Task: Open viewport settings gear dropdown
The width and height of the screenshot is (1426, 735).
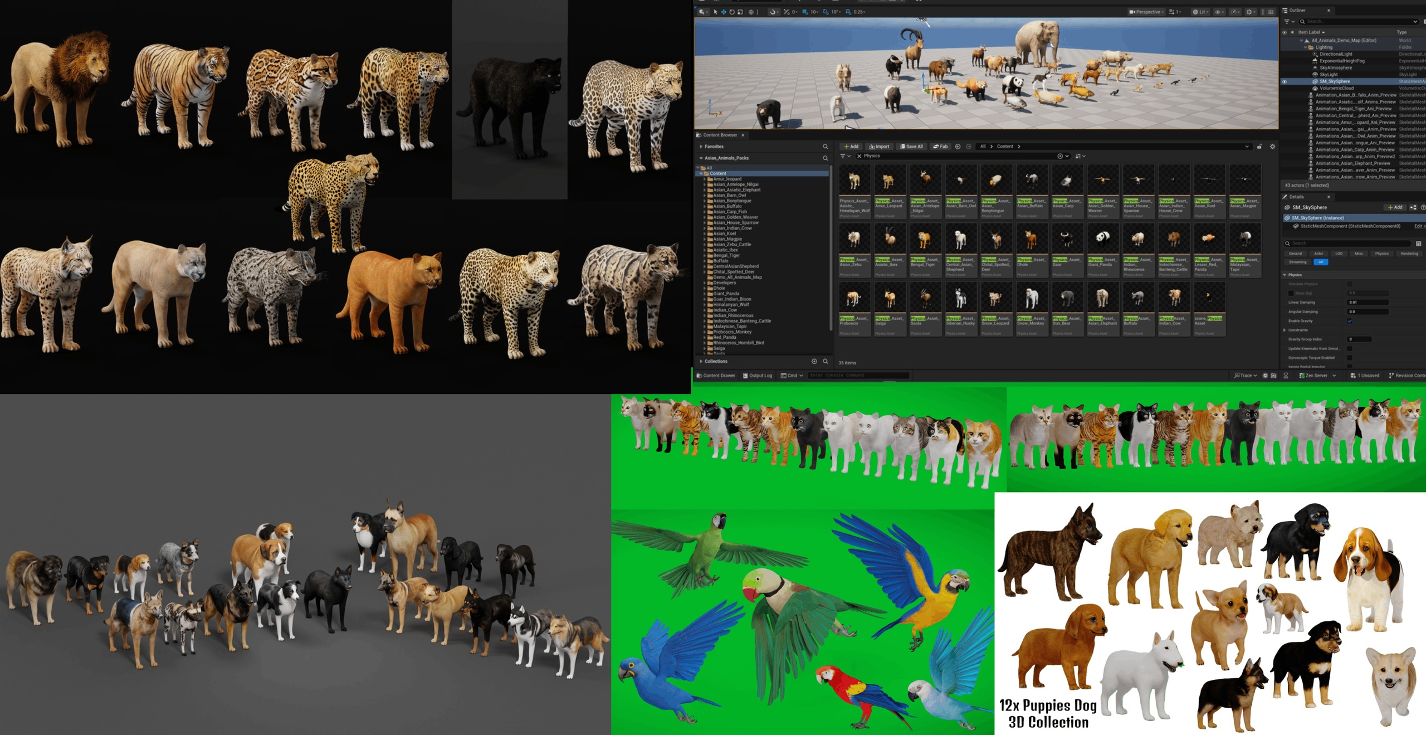Action: pos(1251,12)
